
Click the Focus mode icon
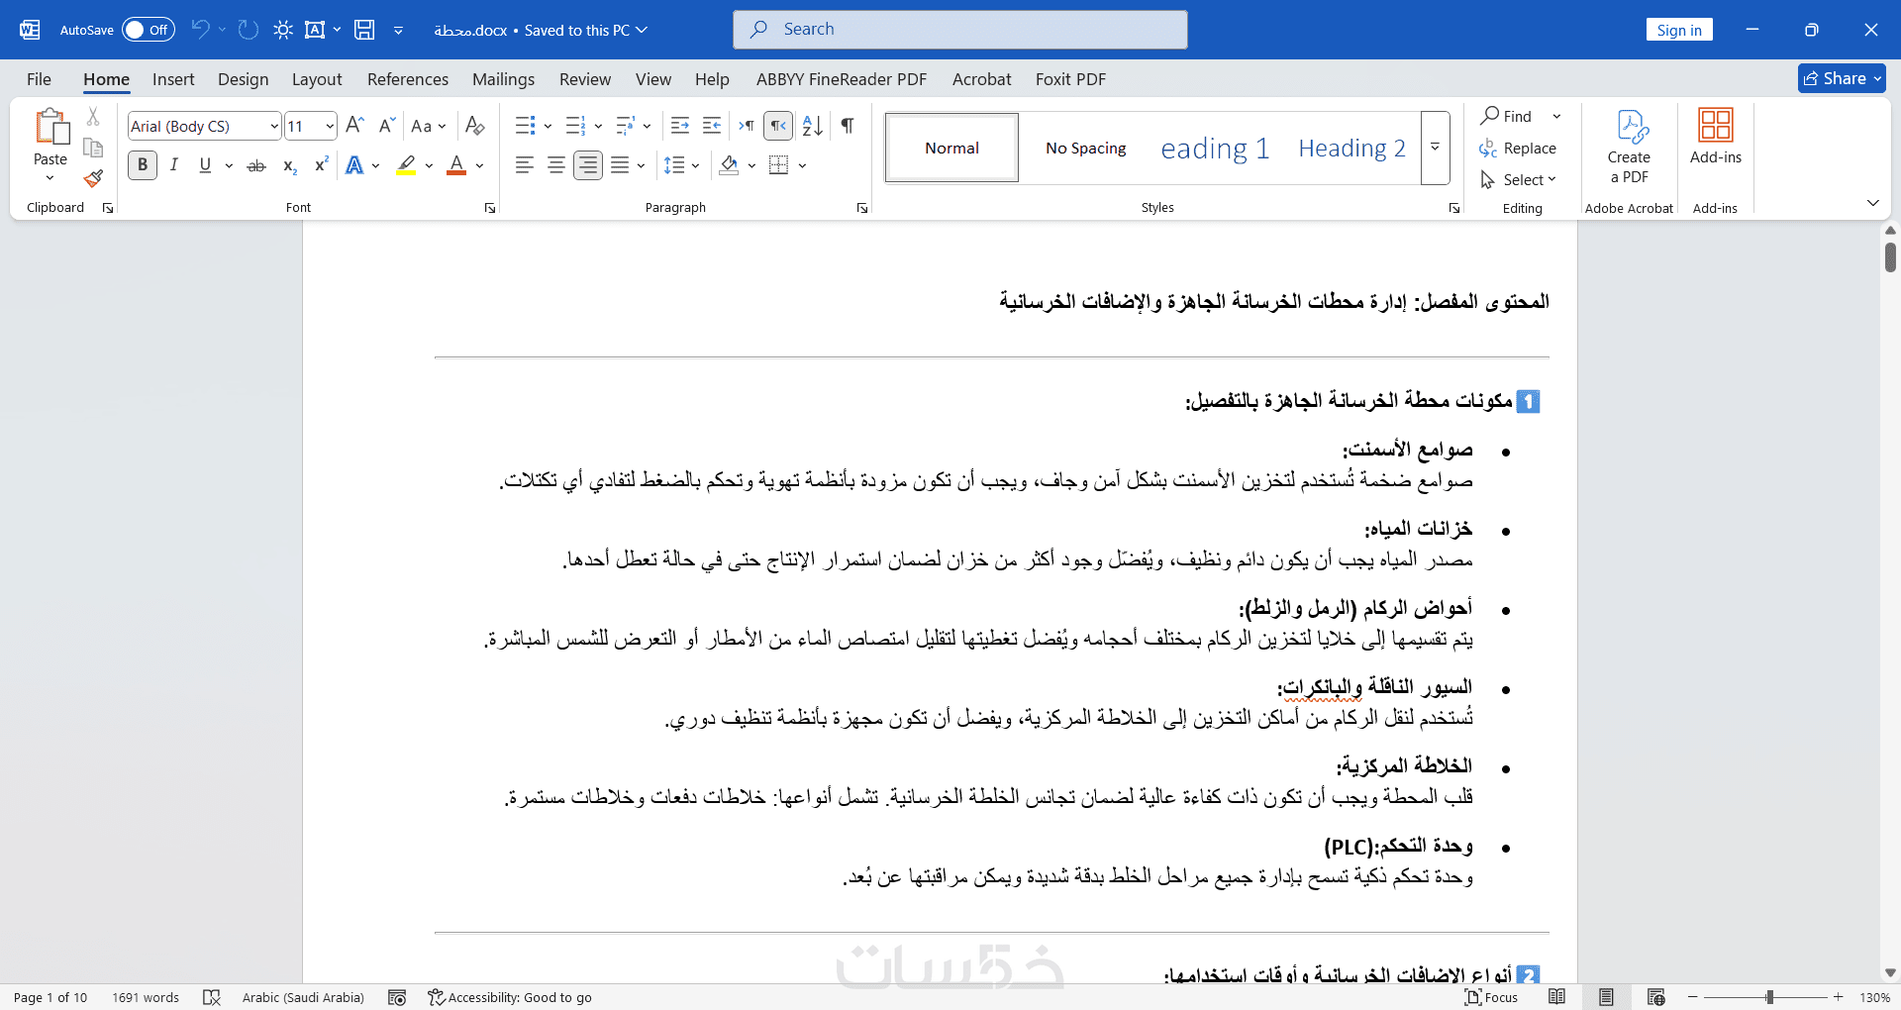click(x=1491, y=997)
